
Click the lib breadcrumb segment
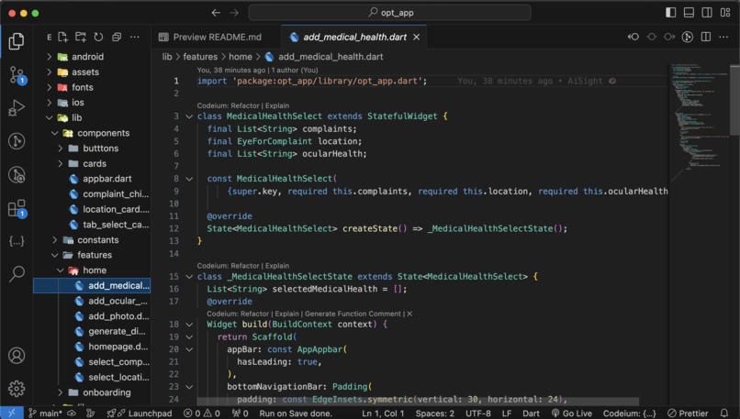coord(167,57)
